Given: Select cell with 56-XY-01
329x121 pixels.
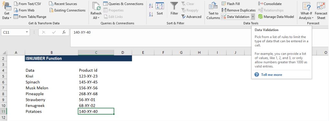Looking at the screenshot, I should point(96,100).
